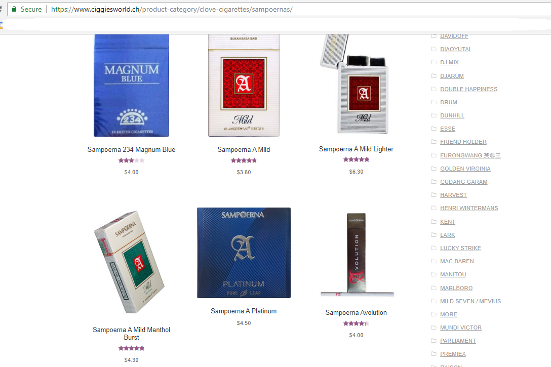Open the Sampoerna Avolution pack image
Screen dimensions: 551x367
pos(357,255)
